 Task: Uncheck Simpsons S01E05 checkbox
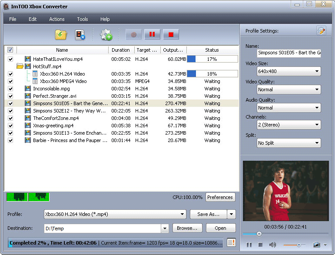[x=10, y=103]
